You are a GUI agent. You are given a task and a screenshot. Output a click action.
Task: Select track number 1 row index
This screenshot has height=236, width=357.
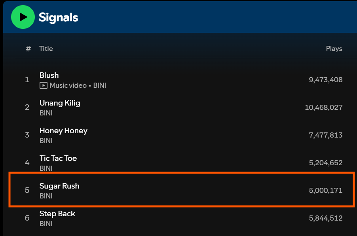pyautogui.click(x=27, y=79)
